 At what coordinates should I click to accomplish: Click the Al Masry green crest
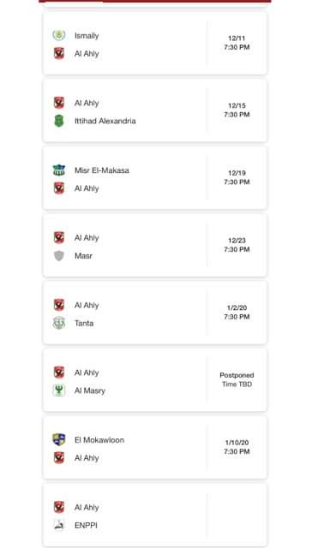(x=59, y=390)
